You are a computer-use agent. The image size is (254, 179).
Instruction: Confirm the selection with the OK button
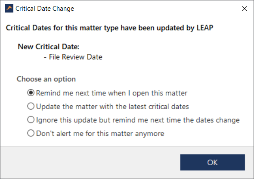(x=213, y=162)
